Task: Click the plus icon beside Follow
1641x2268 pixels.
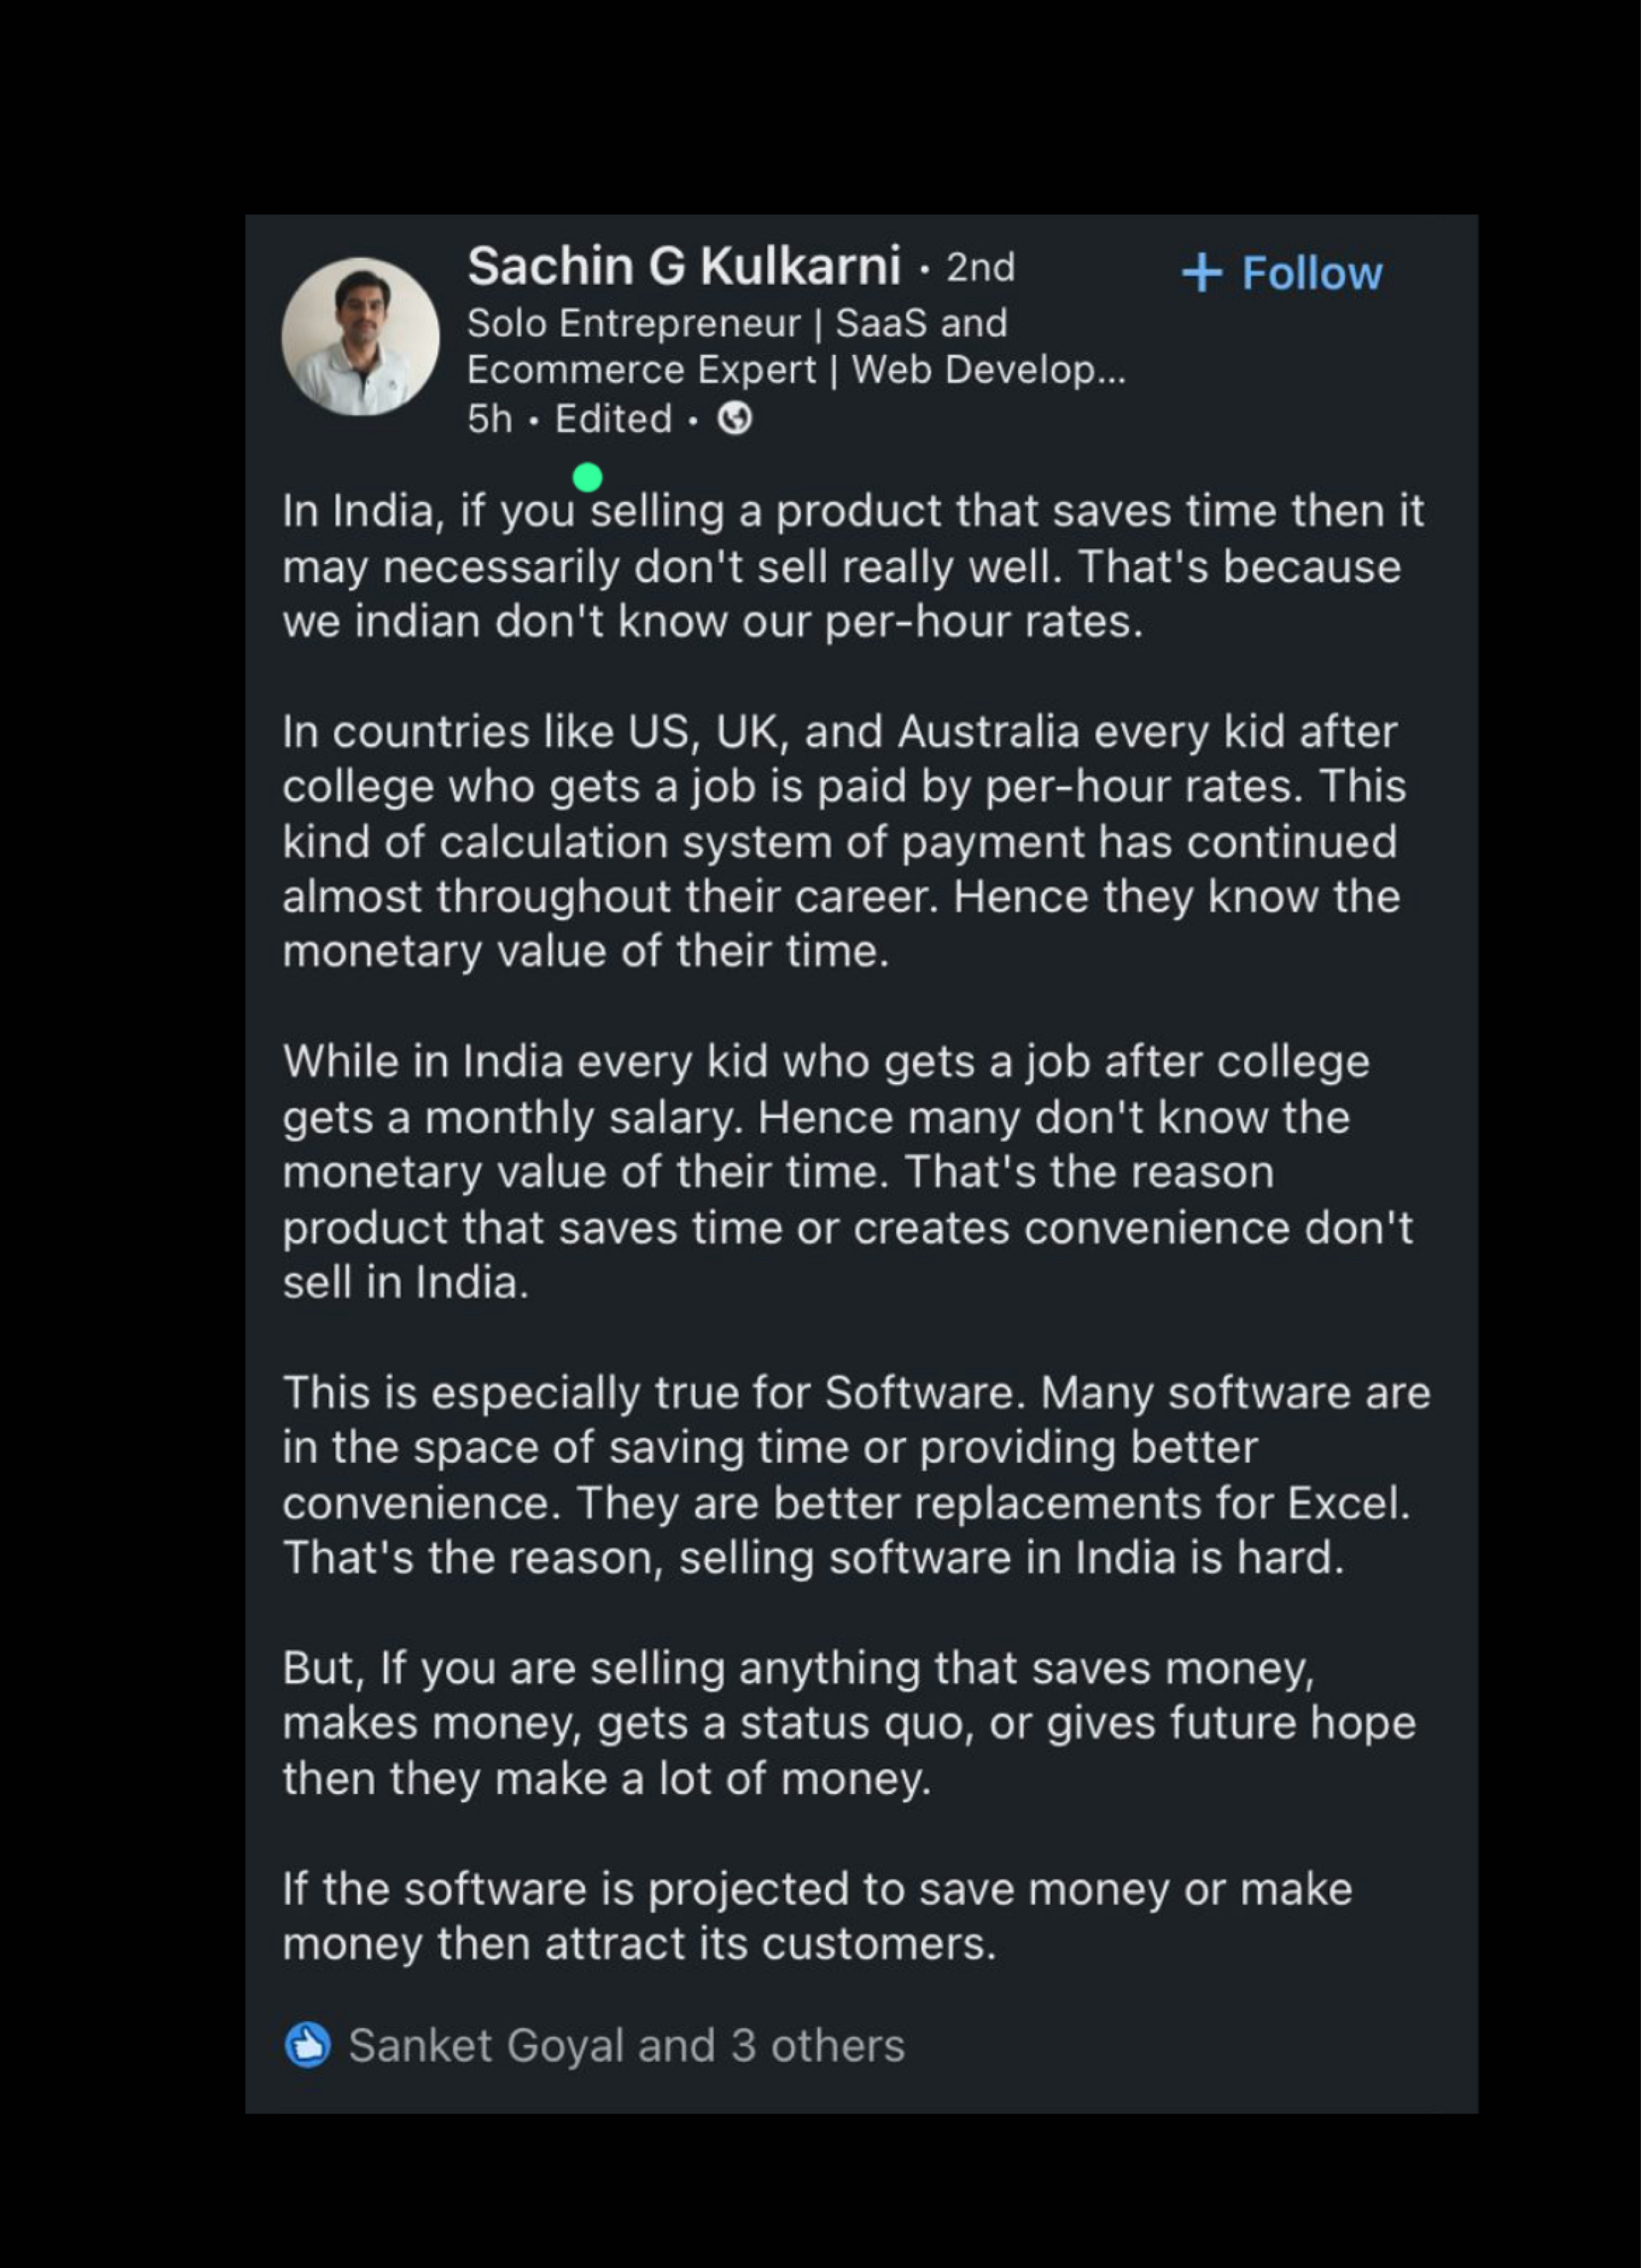Action: 1201,273
